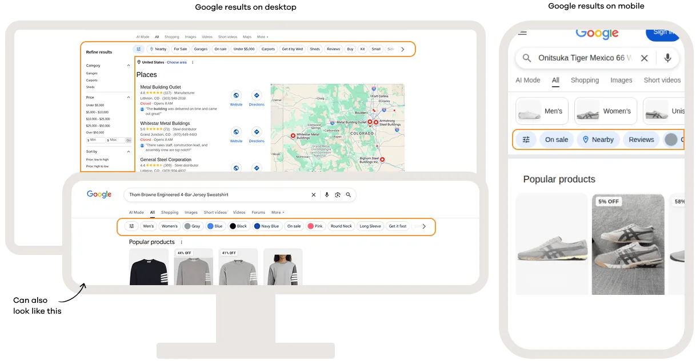The height and width of the screenshot is (361, 696).
Task: Tap Women's shoe chip on mobile
Action: (606, 111)
